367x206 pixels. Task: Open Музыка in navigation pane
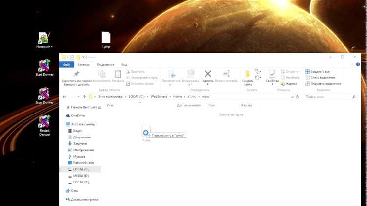(x=76, y=157)
